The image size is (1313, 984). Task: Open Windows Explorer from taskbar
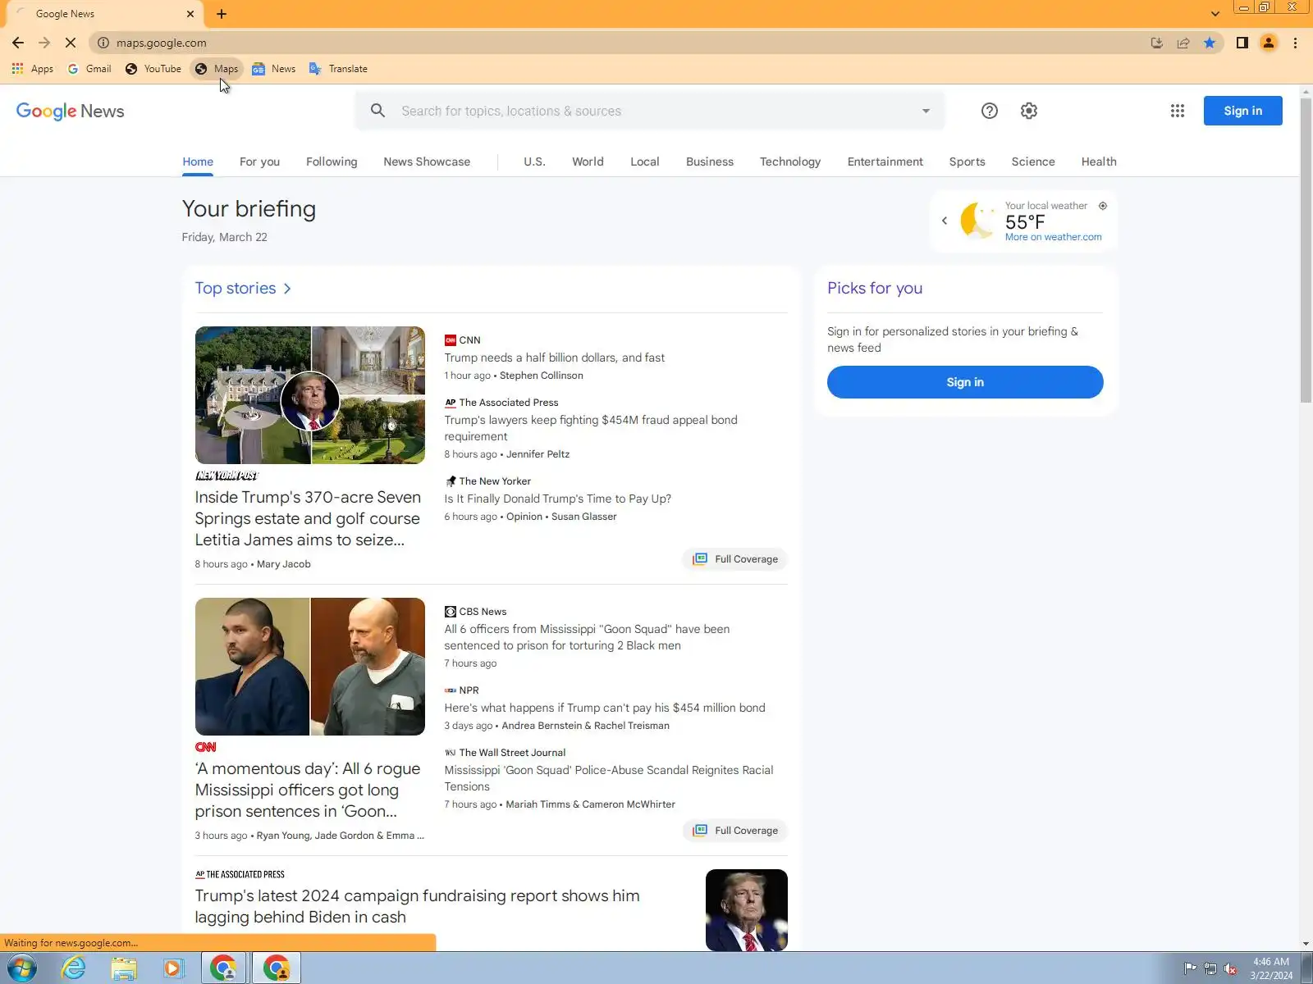click(x=124, y=968)
